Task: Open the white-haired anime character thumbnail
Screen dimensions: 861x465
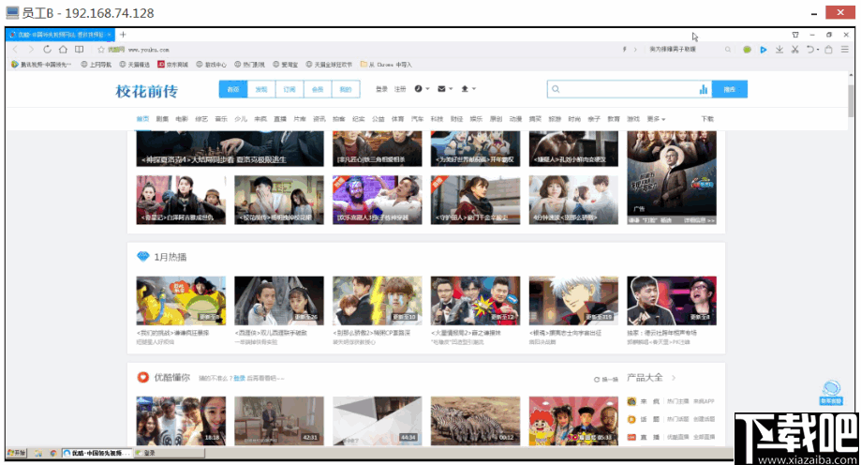Action: coord(573,301)
